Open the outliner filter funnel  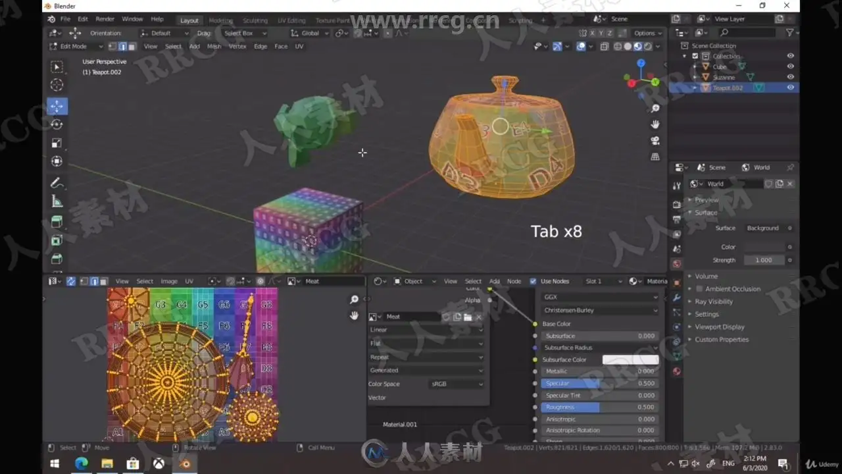(x=789, y=32)
